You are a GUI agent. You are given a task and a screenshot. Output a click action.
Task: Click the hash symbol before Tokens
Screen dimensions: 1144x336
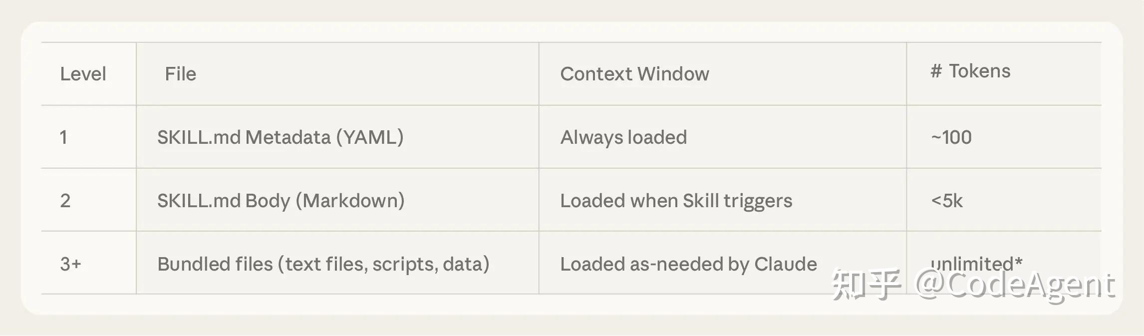point(936,71)
